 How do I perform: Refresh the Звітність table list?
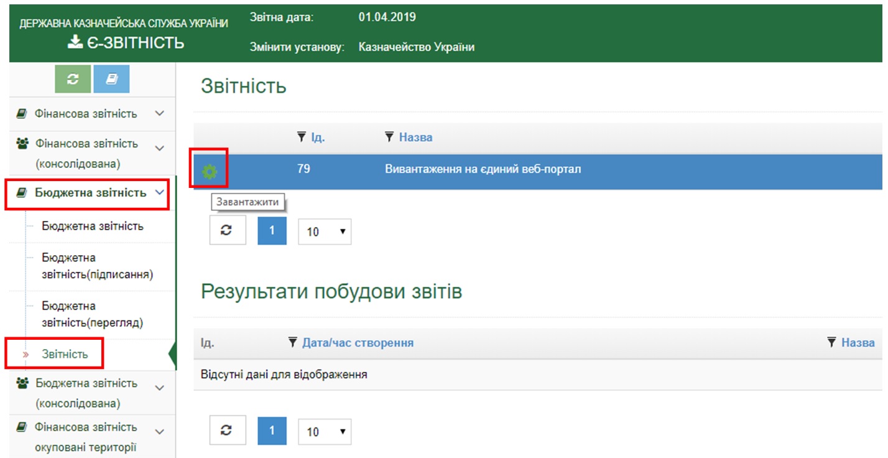(227, 230)
